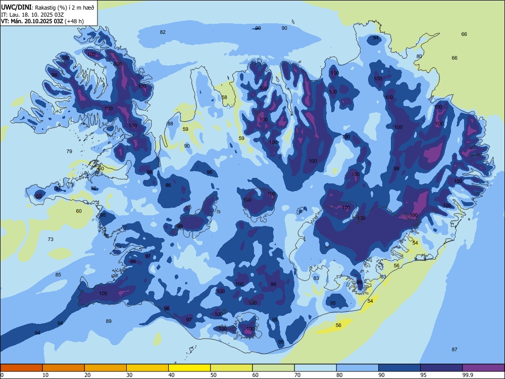Screen dimensions: 505x379
Task: Click the 30–40 golden legend swatch
Action: coord(147,368)
